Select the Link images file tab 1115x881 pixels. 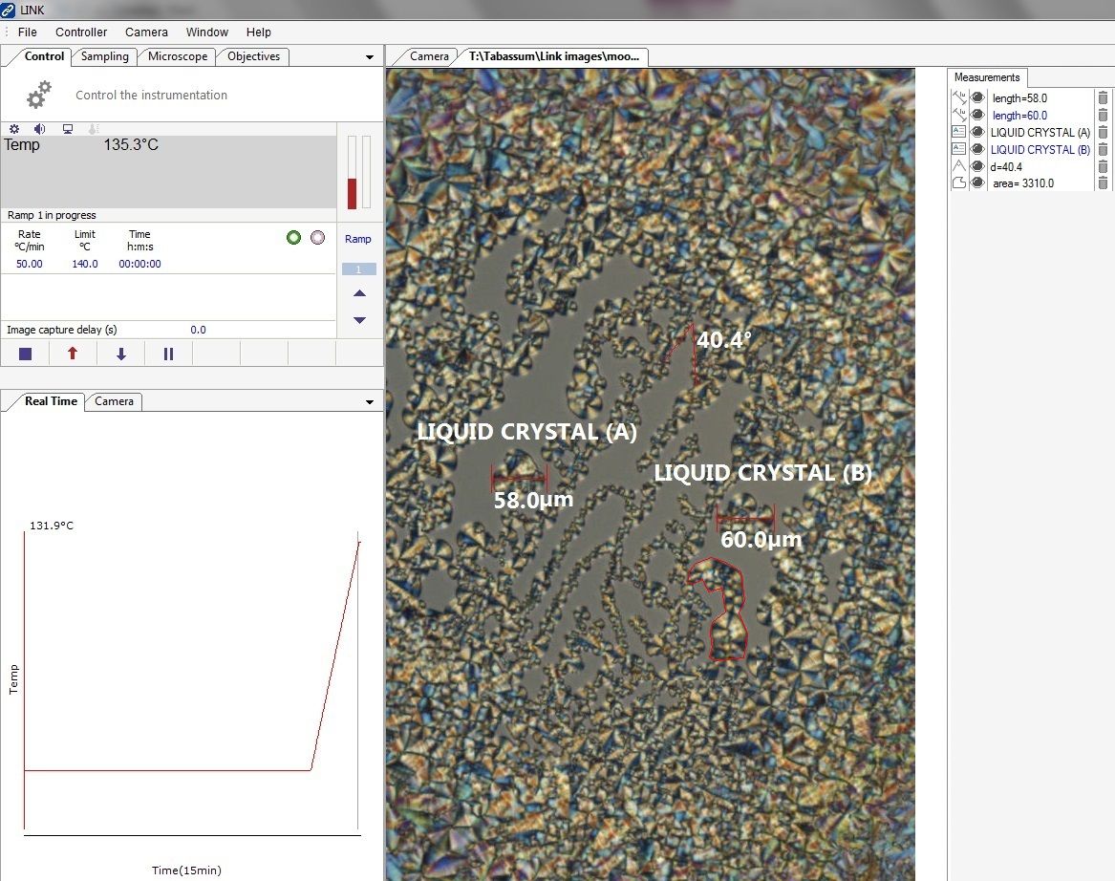554,56
